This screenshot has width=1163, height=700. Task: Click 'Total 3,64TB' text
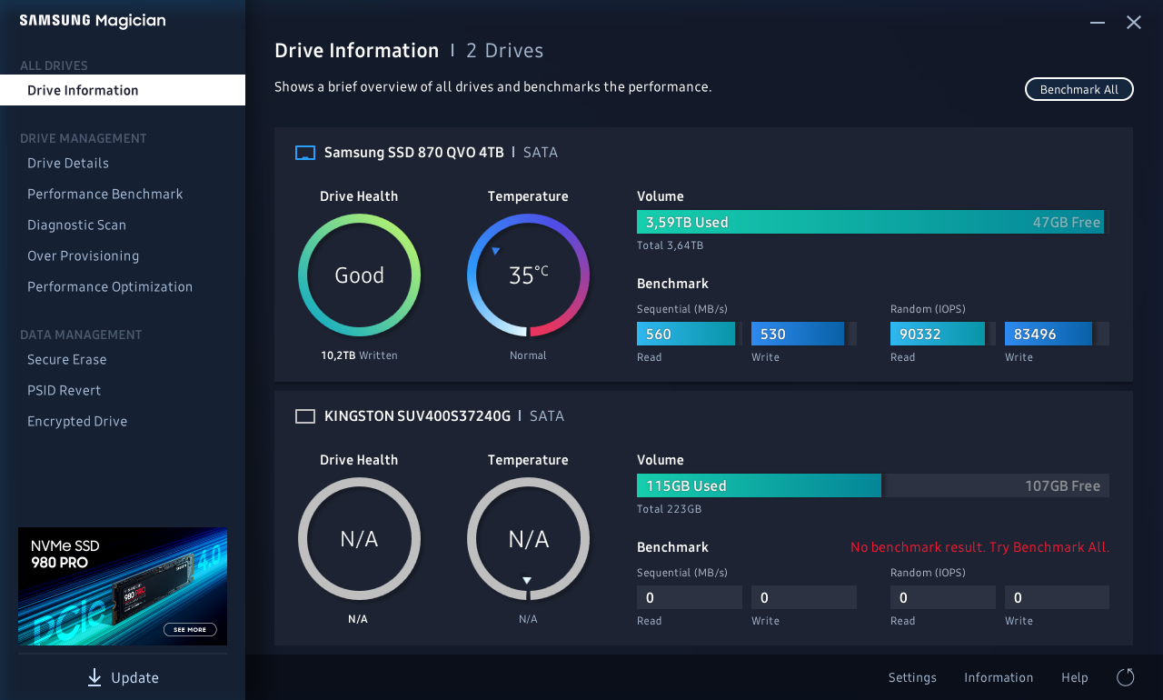point(670,245)
